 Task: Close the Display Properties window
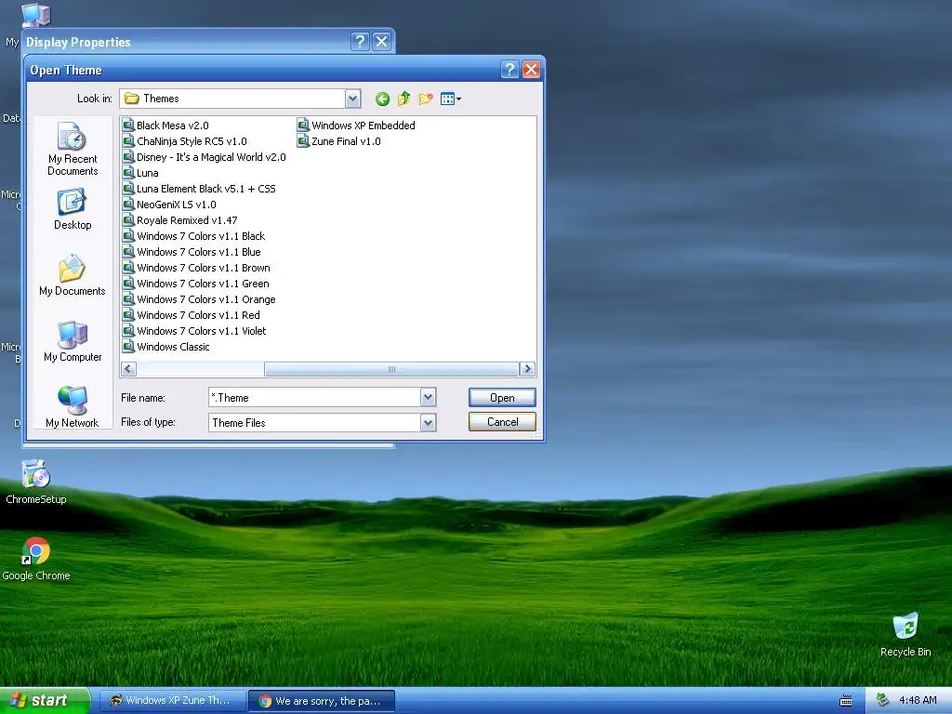(381, 41)
